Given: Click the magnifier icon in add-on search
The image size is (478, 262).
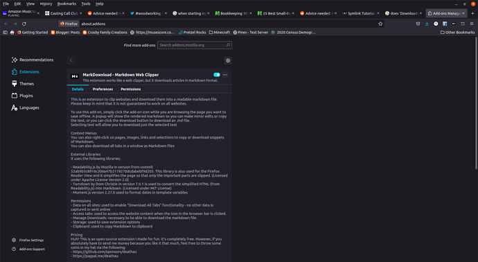Looking at the screenshot, I should click(228, 45).
